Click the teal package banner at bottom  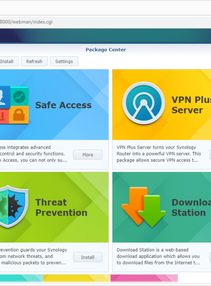point(22,278)
